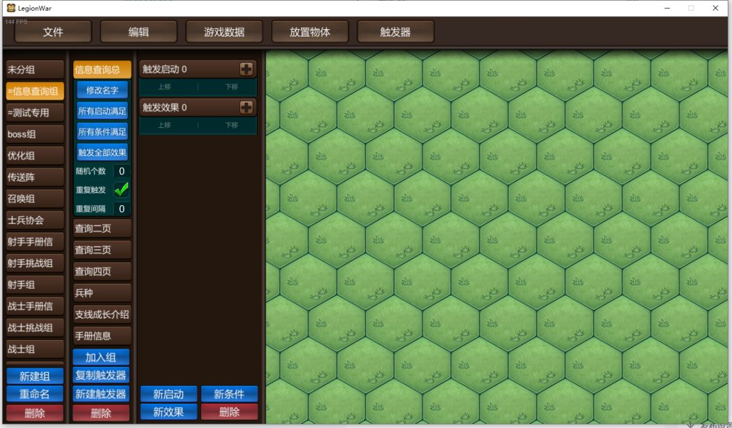This screenshot has width=732, height=428.
Task: Select the 士兵协会 group
Action: click(35, 220)
